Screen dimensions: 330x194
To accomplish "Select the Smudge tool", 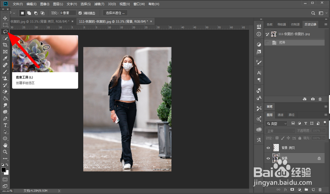I will 5,105.
